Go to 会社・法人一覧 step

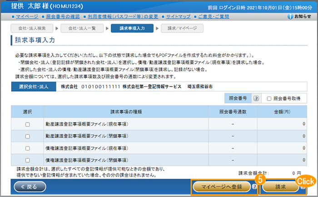pyautogui.click(x=82, y=29)
